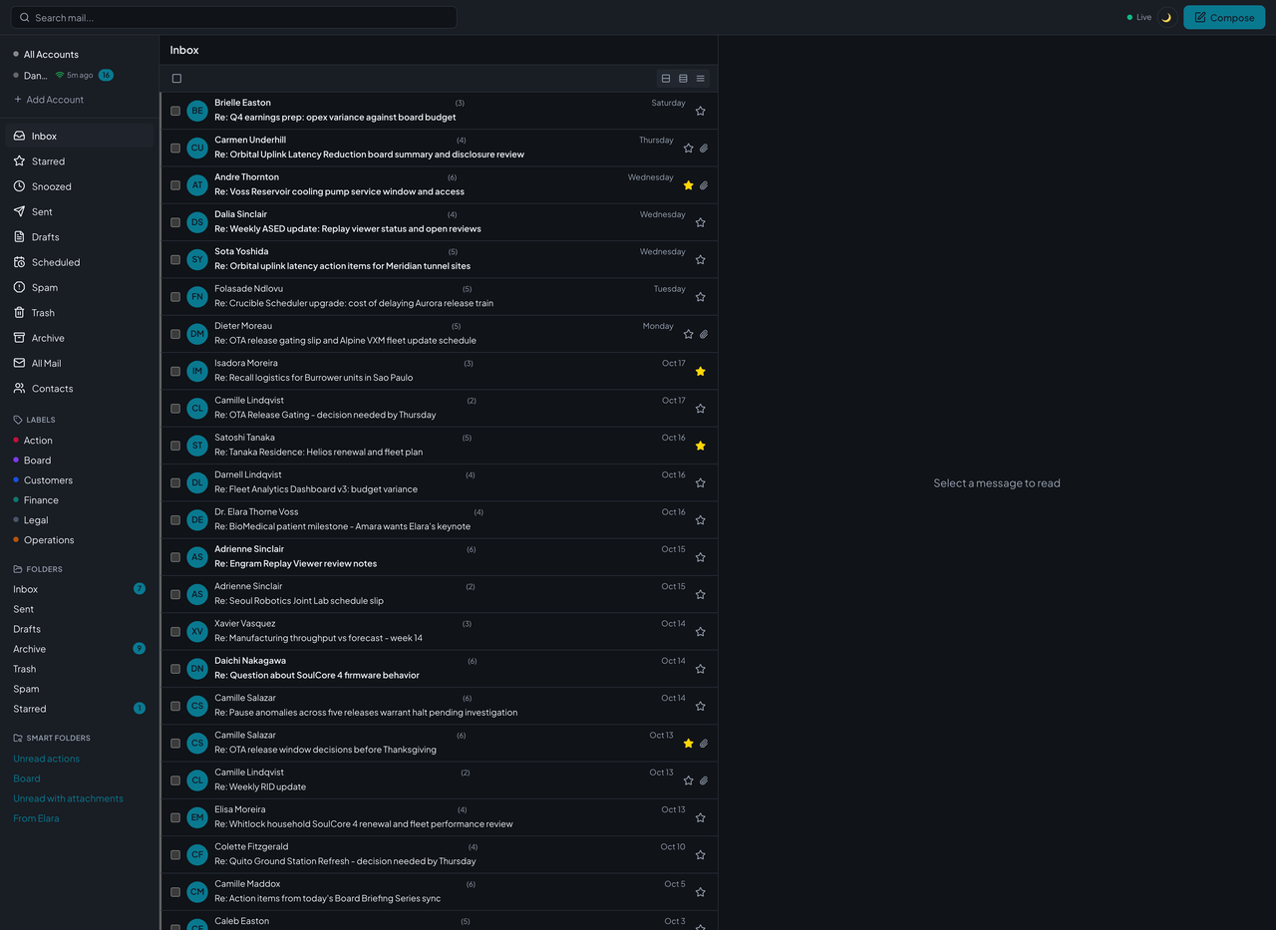Open the Contacts page
The height and width of the screenshot is (930, 1276).
point(80,389)
